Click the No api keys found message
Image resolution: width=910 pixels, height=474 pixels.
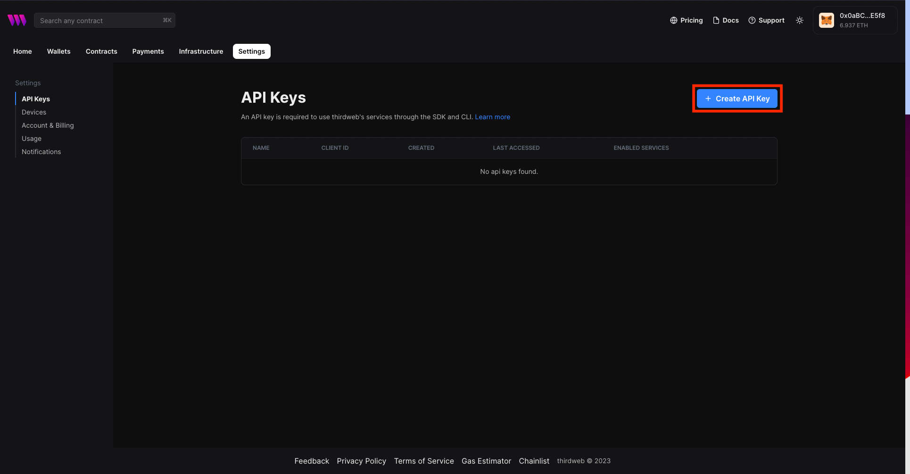[x=509, y=172]
